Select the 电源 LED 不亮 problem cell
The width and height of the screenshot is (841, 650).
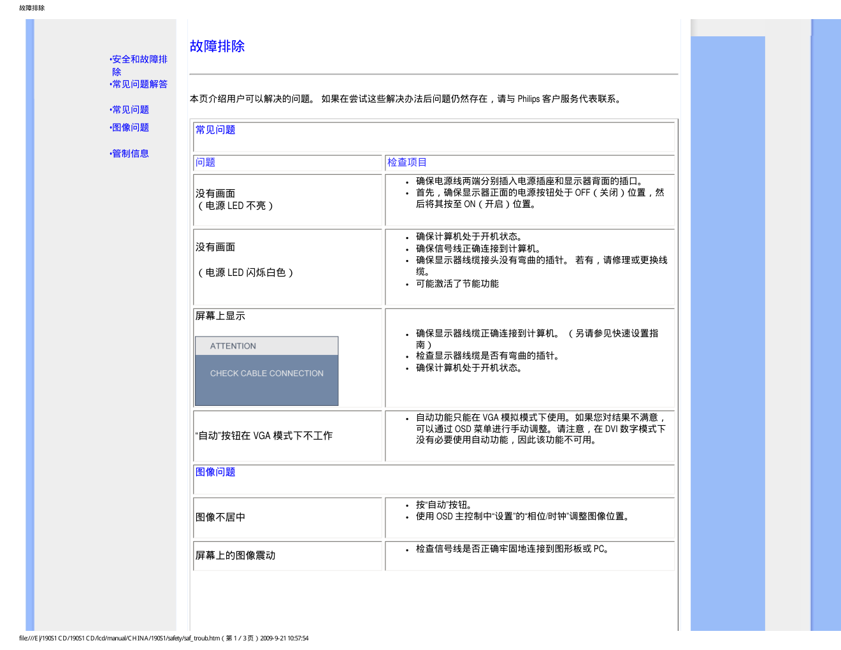(234, 200)
